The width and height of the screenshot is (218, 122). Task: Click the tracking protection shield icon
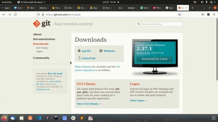(x=38, y=15)
